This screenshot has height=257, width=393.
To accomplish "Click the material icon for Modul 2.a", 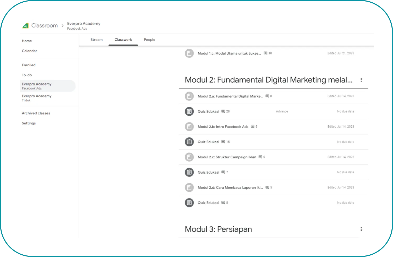I will [189, 96].
